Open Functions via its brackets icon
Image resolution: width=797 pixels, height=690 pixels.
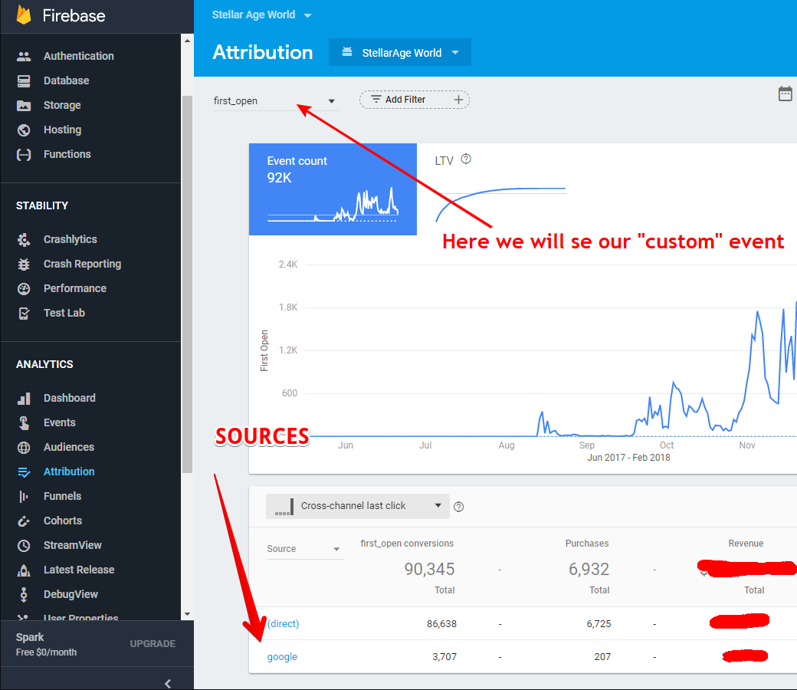click(24, 155)
